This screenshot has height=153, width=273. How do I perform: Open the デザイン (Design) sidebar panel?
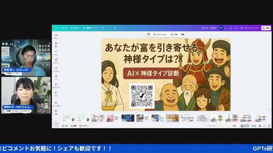tap(56, 37)
